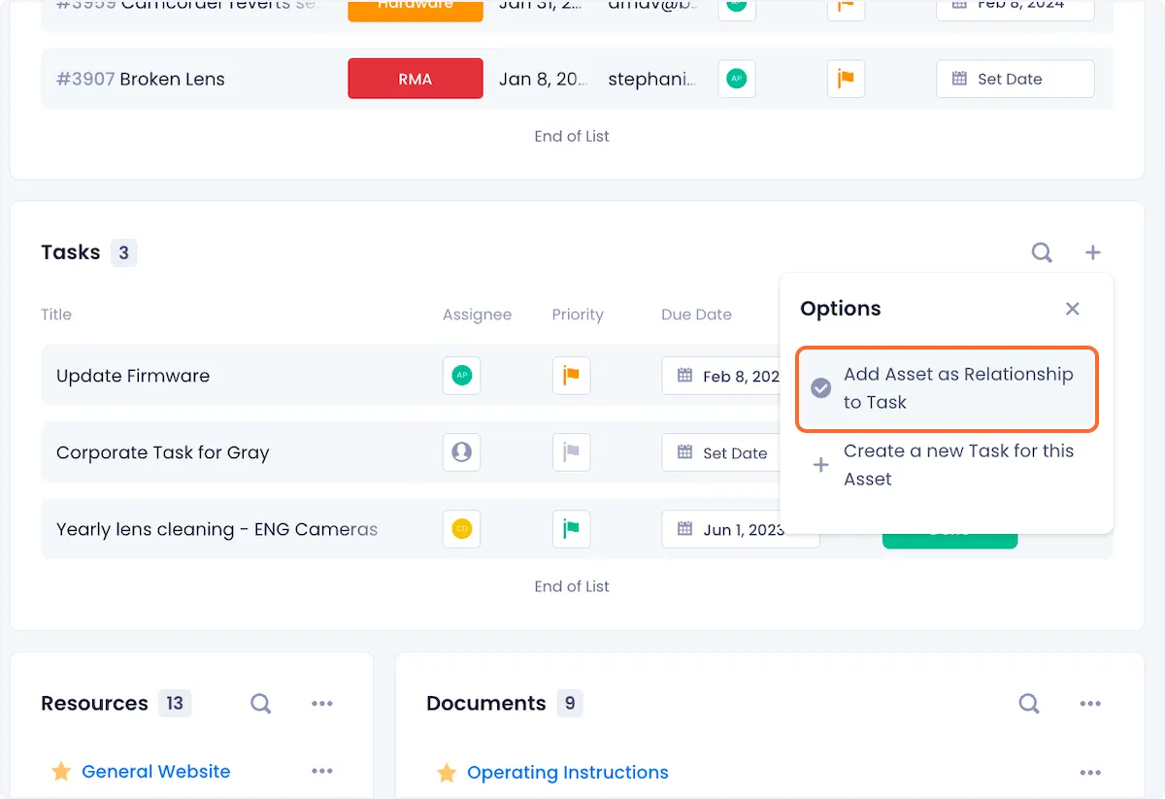Click unassigned avatar for Corporate Task for Gray
Viewport: 1165px width, 799px height.
click(462, 452)
